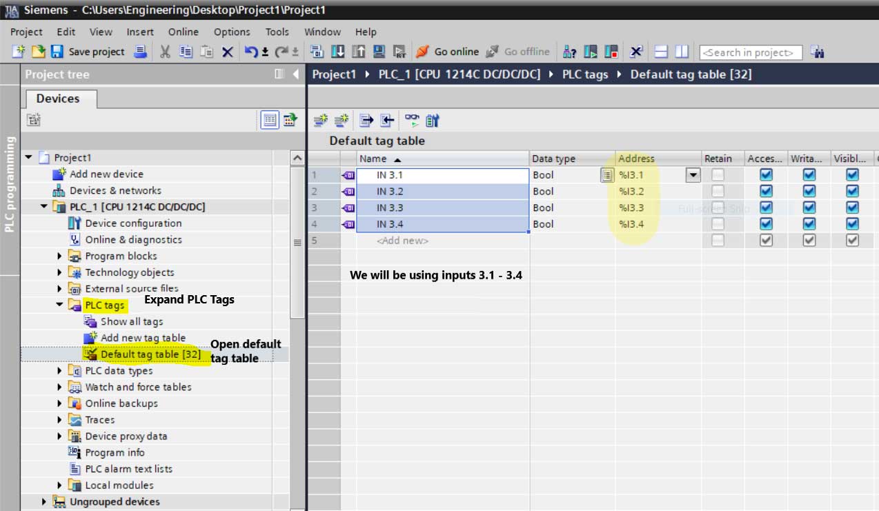Image resolution: width=879 pixels, height=511 pixels.
Task: Click the Start runtime RT icon
Action: click(x=399, y=52)
